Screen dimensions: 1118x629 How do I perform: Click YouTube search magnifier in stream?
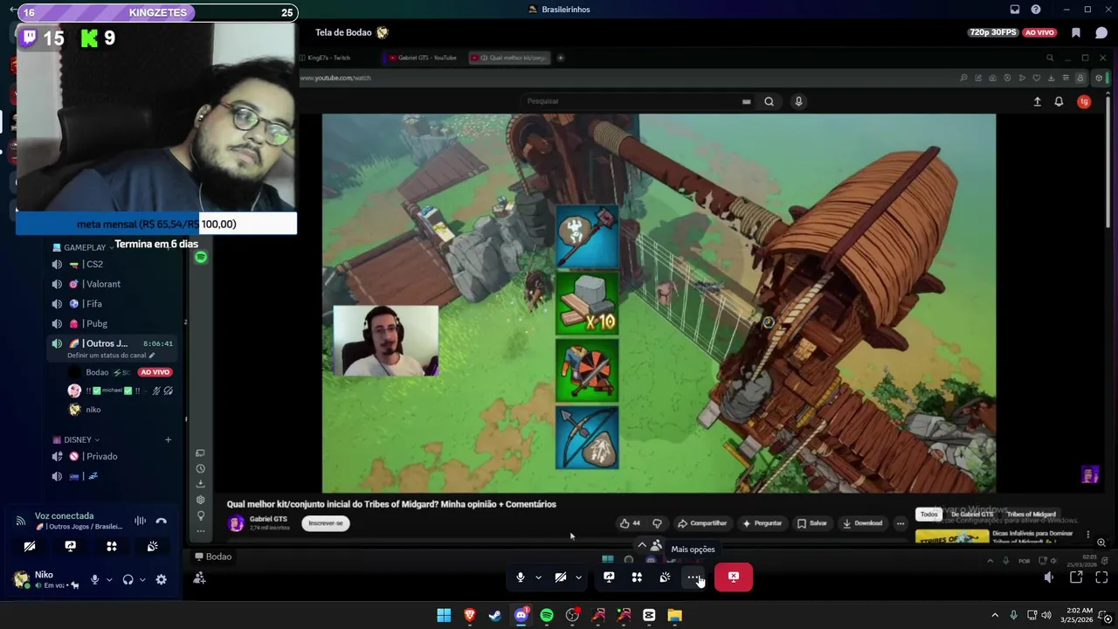click(769, 101)
